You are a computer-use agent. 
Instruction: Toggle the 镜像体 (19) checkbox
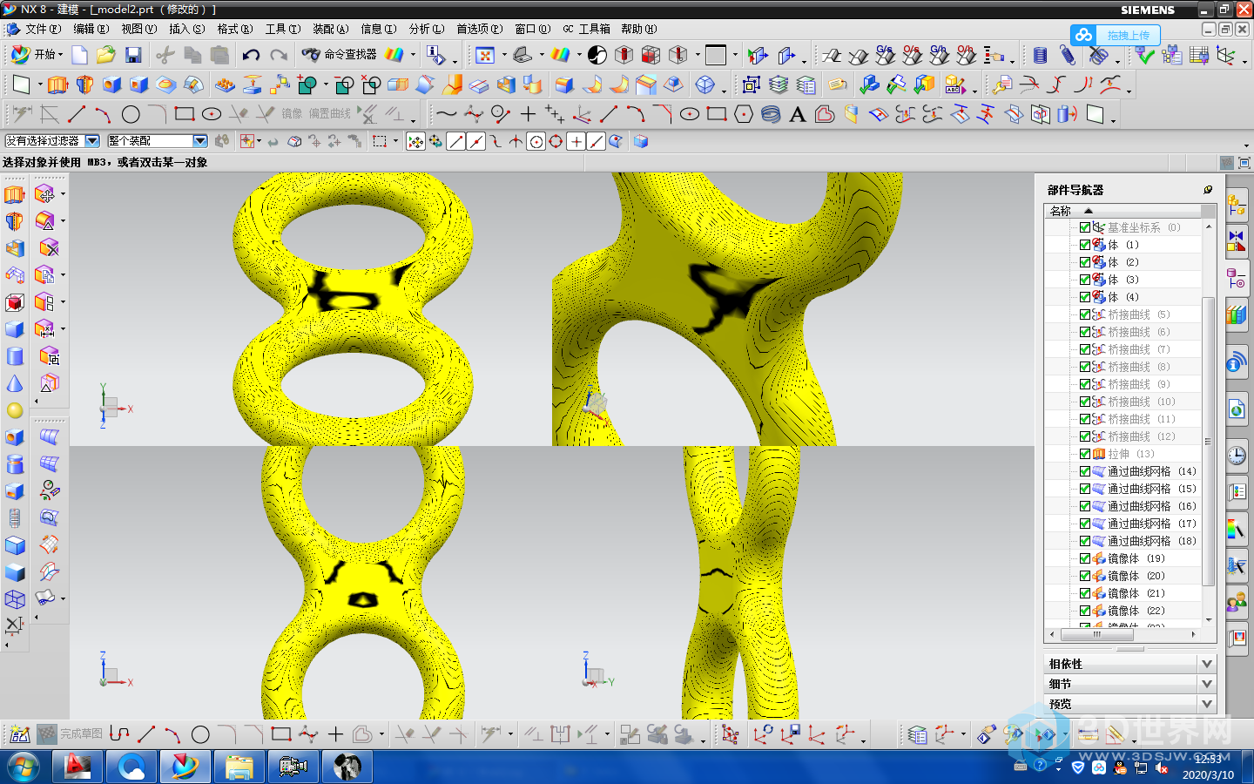coord(1085,558)
